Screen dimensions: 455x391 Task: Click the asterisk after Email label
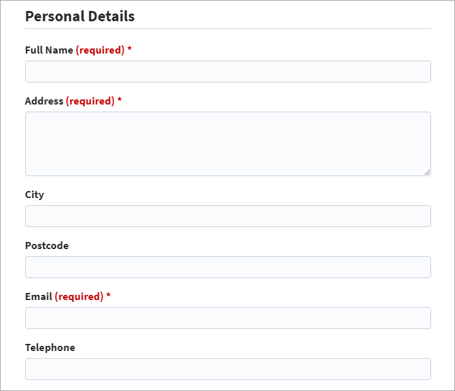(108, 296)
